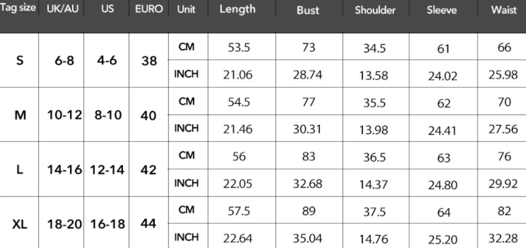Click the Sleeve column header
Screen dimensions: 526x248
click(x=442, y=11)
